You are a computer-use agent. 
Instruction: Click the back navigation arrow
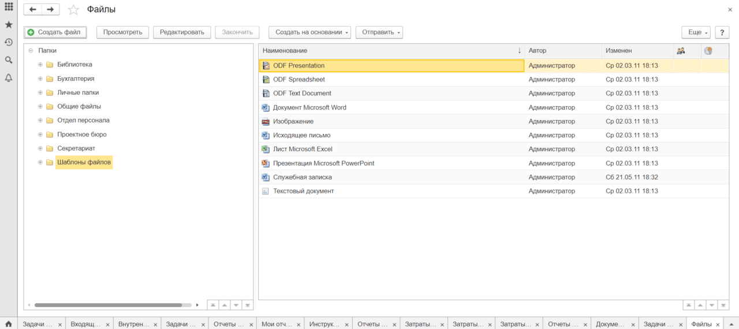pyautogui.click(x=33, y=10)
